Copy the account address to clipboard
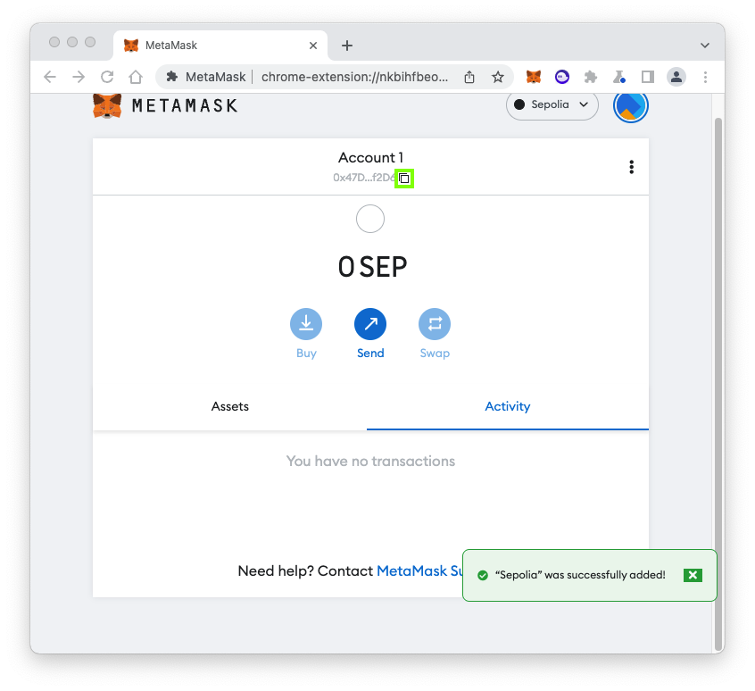 (404, 179)
